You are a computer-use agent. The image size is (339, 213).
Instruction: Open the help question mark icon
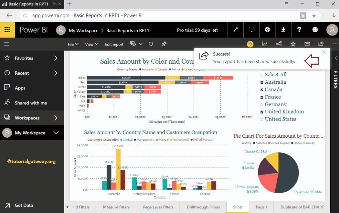[299, 30]
